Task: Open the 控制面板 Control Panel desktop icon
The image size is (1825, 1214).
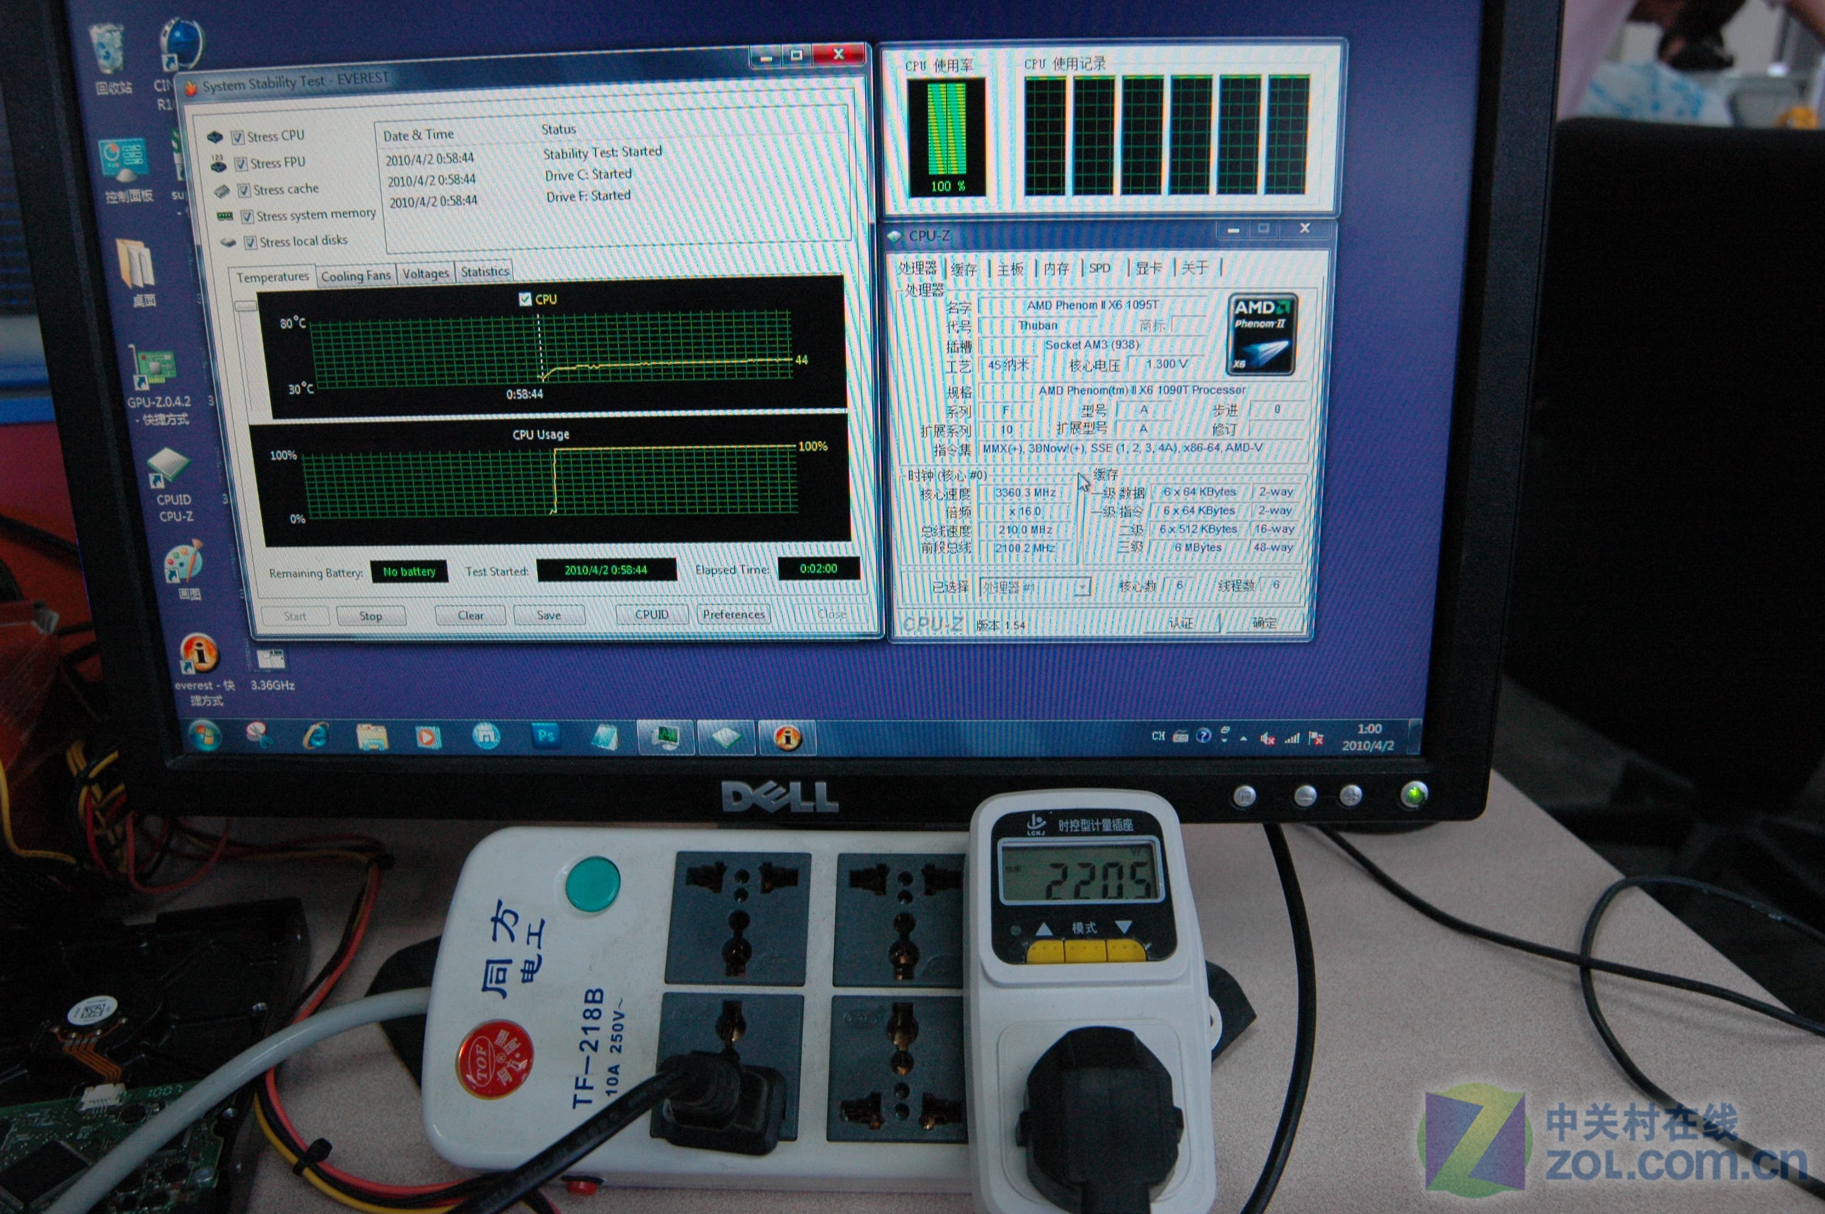Action: [x=126, y=169]
